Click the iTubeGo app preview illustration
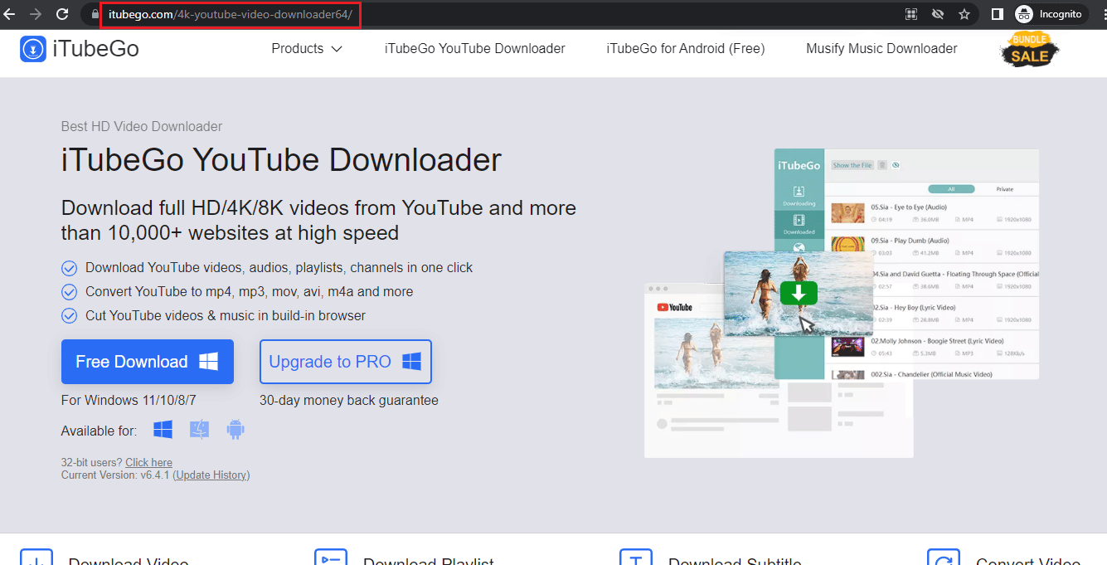The height and width of the screenshot is (565, 1107). pyautogui.click(x=842, y=304)
